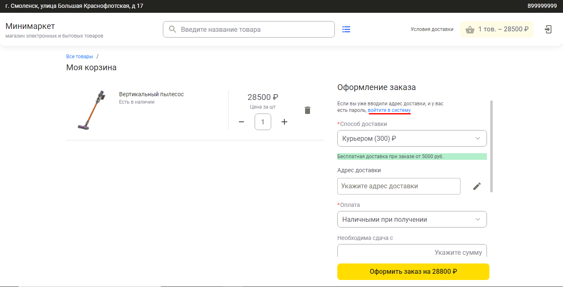Click the search magnifier icon
Image resolution: width=563 pixels, height=287 pixels.
(x=172, y=29)
